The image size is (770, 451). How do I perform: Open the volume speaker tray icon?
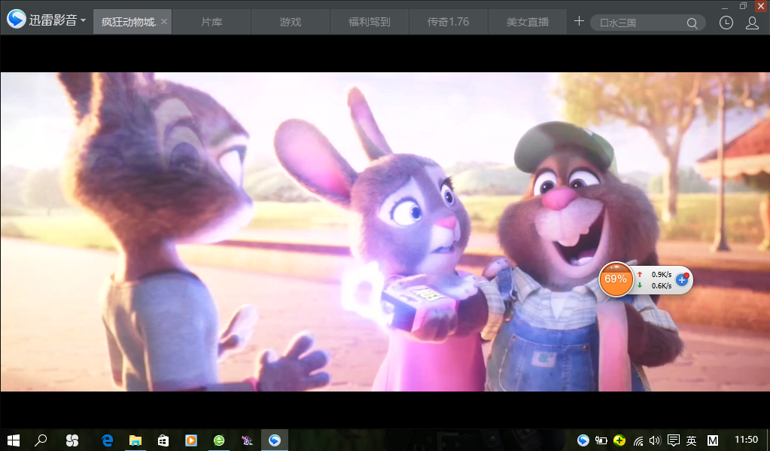pos(655,440)
